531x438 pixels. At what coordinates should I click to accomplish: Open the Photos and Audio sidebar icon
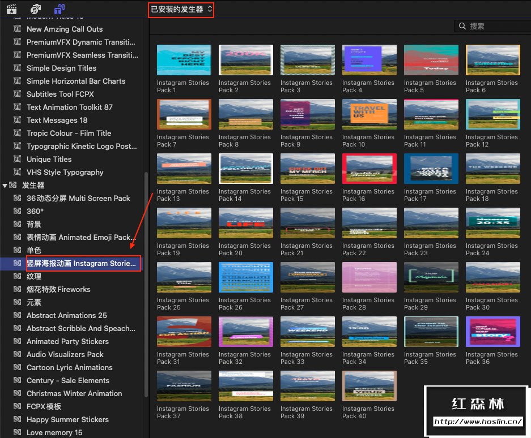tap(36, 9)
